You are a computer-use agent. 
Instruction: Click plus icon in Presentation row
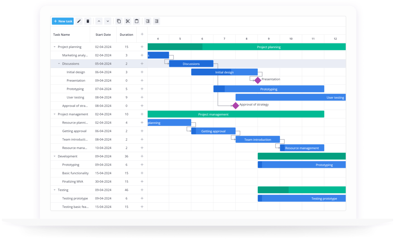point(142,80)
